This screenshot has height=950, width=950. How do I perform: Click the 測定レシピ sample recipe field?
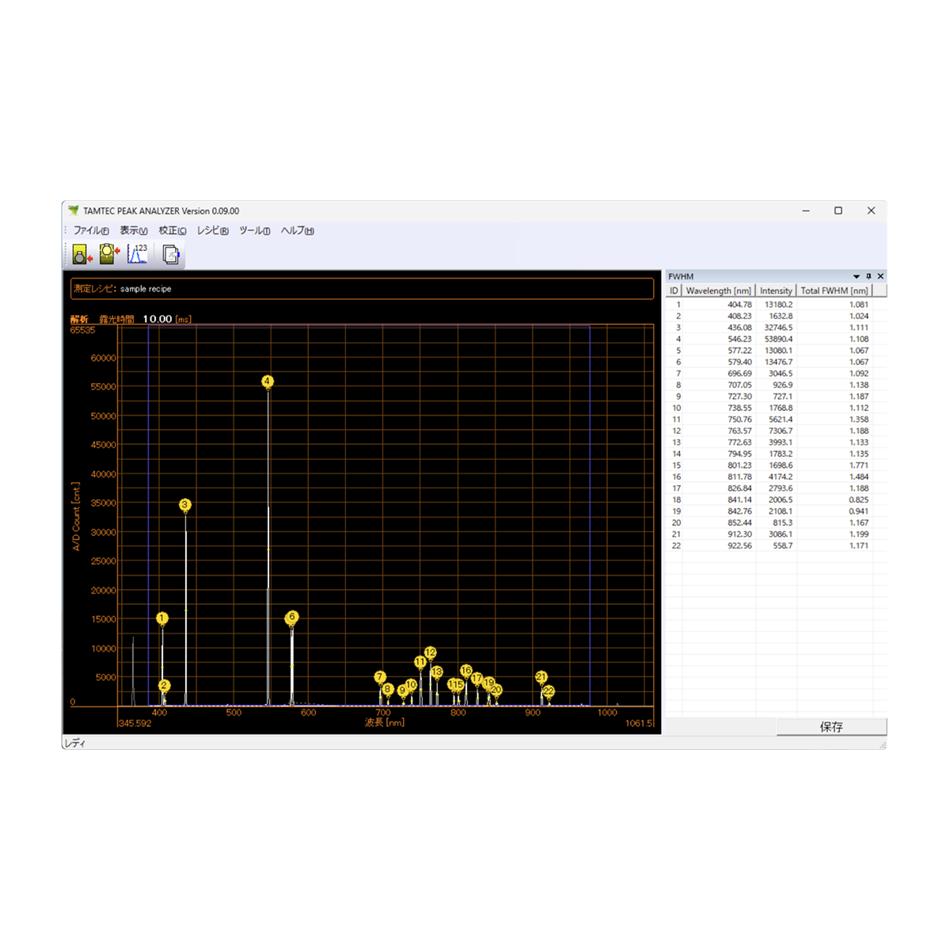click(362, 289)
